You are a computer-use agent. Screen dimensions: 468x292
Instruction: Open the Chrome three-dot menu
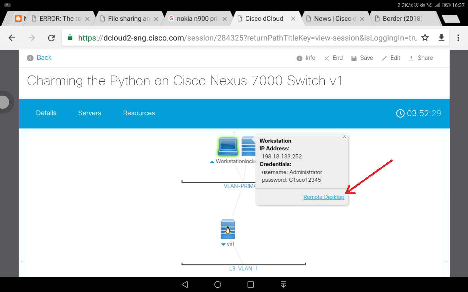tap(458, 37)
